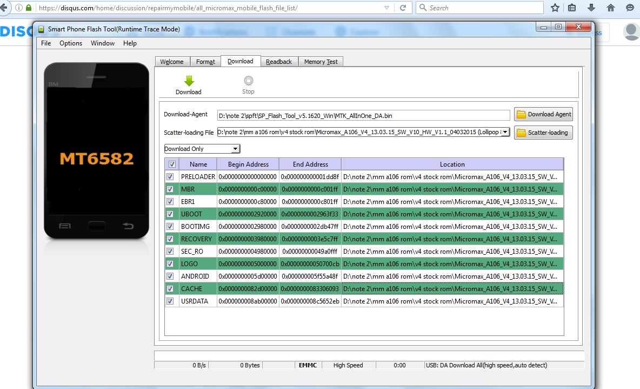Uncheck the ANDROID partition
This screenshot has height=389, width=640.
click(170, 276)
